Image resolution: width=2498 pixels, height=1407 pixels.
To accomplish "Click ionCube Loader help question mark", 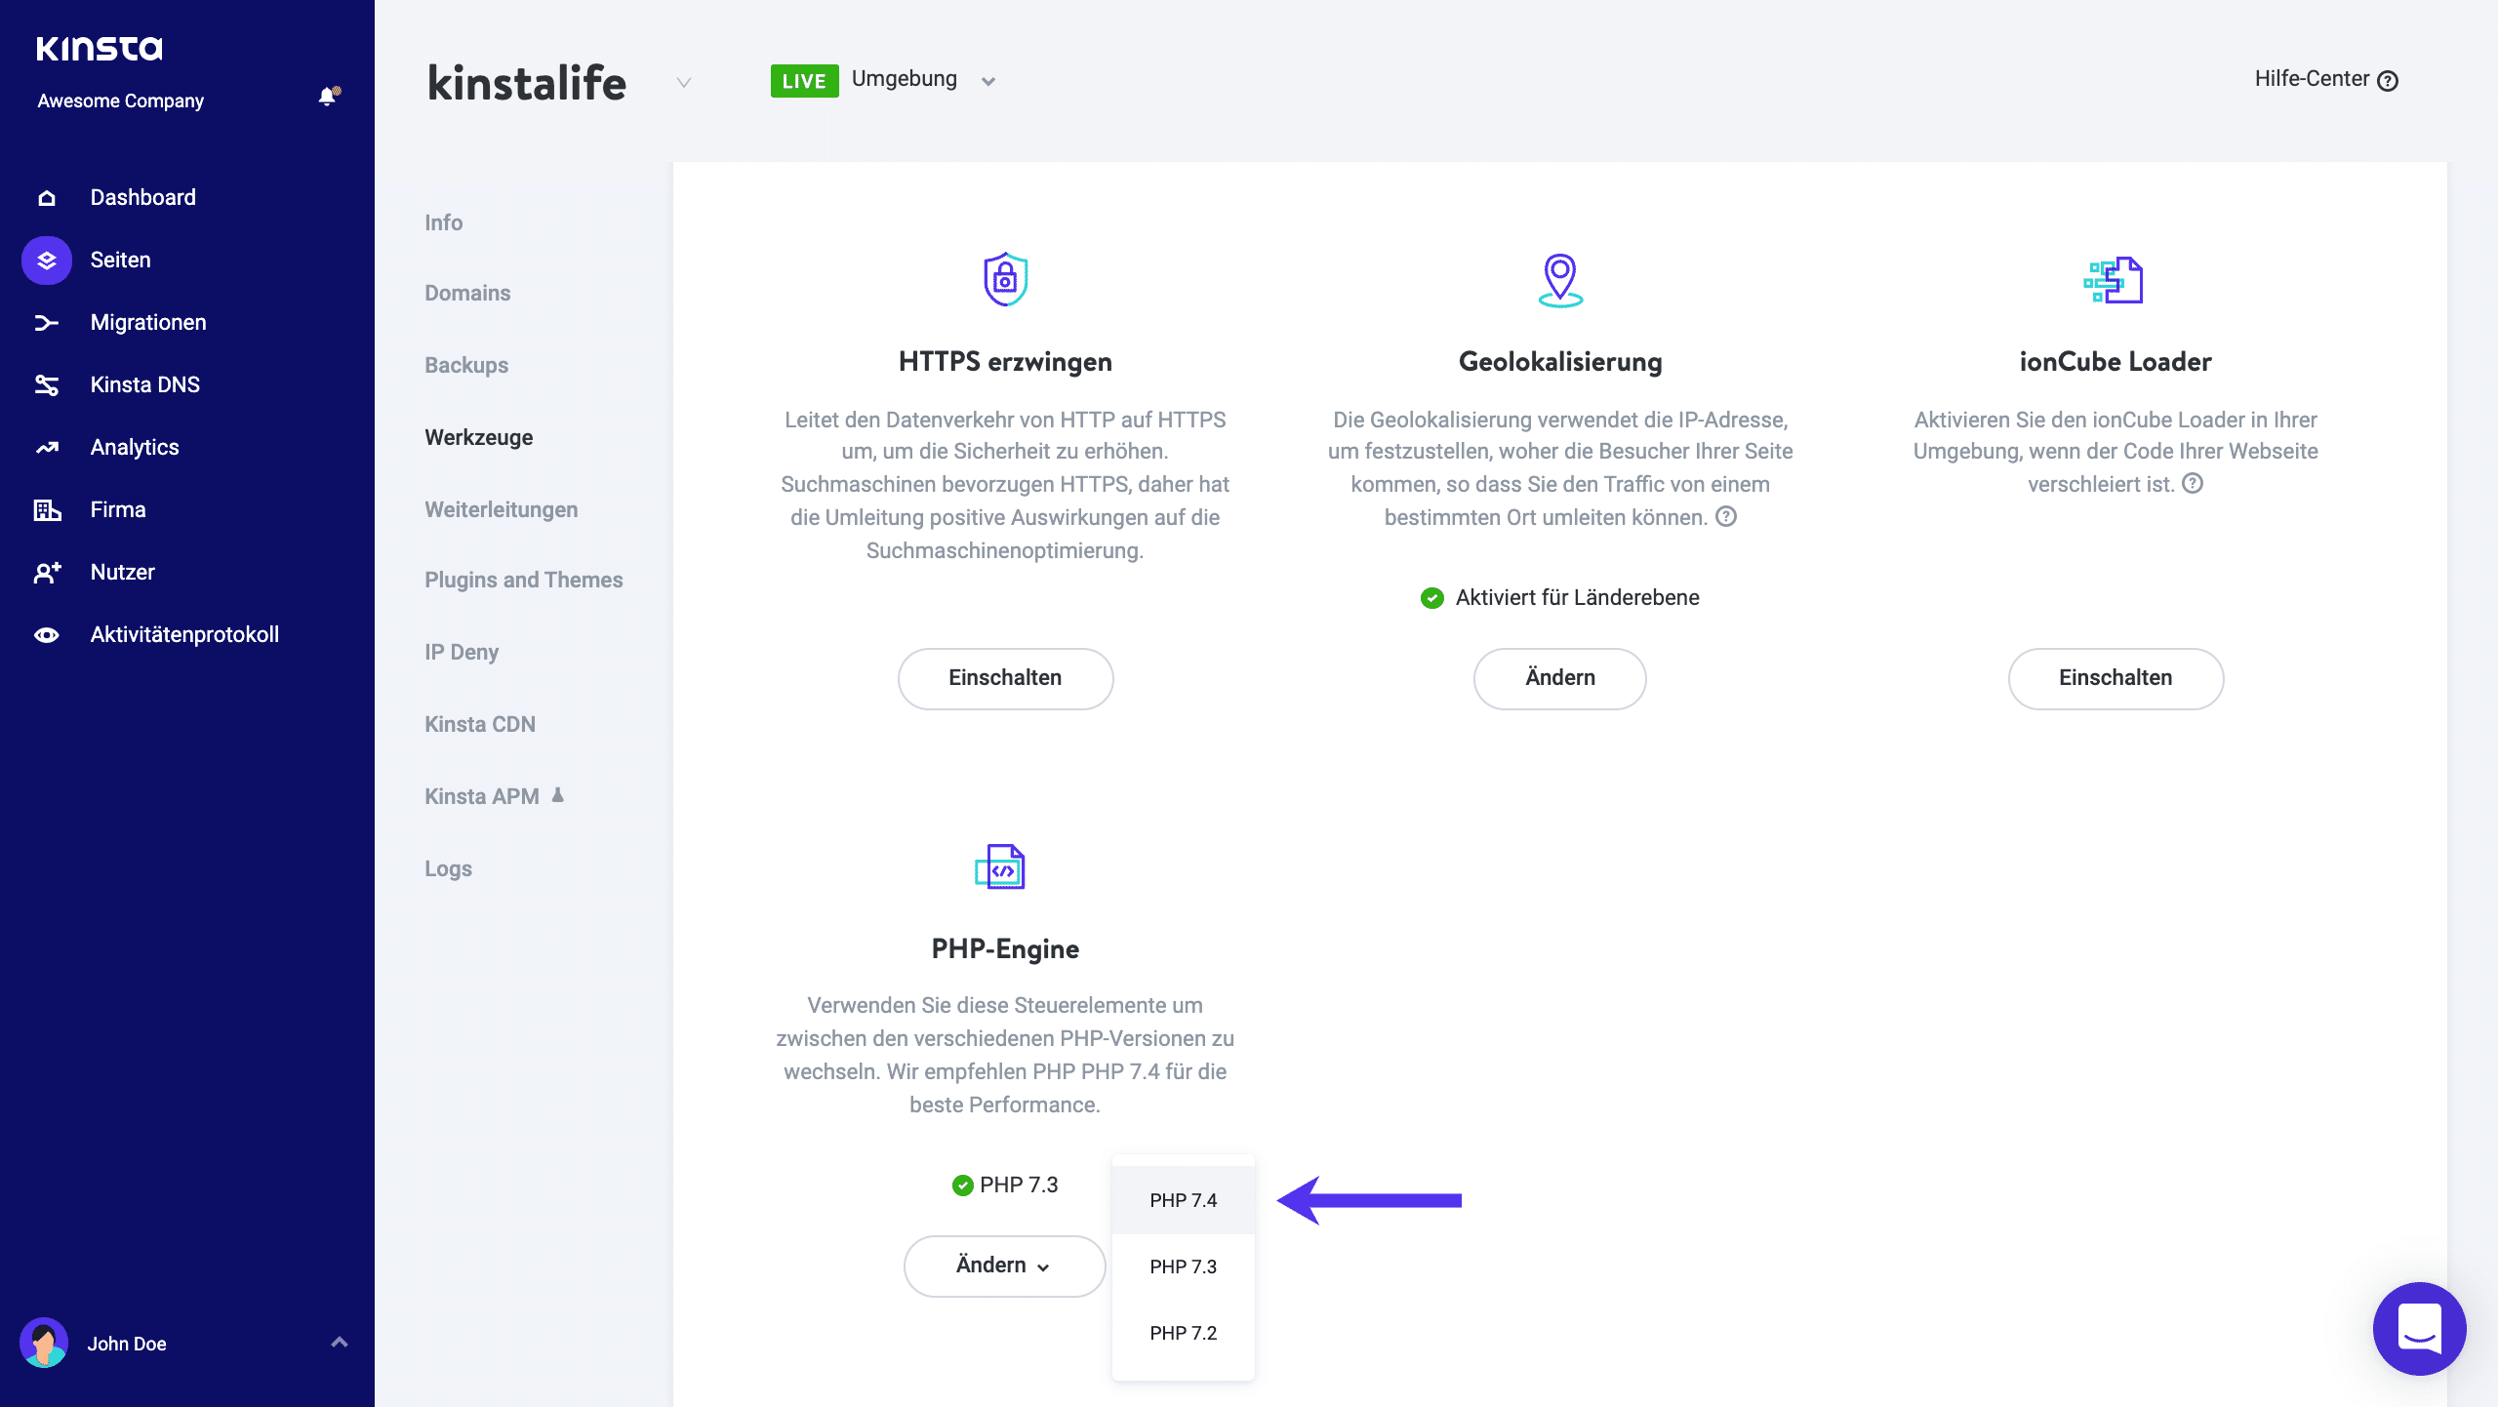I will click(x=2193, y=484).
